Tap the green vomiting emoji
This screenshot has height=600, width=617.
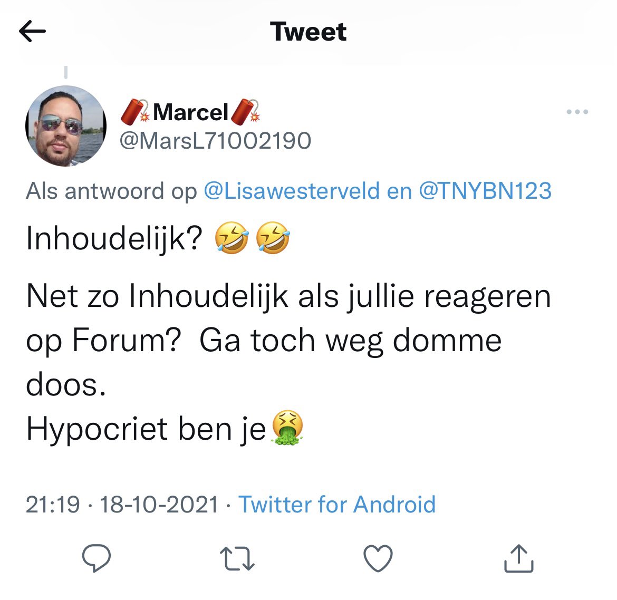(x=287, y=428)
